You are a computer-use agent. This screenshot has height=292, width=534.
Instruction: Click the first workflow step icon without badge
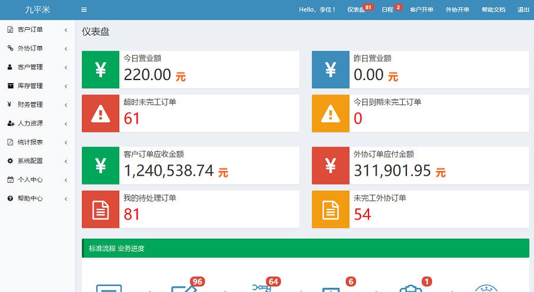pos(109,288)
